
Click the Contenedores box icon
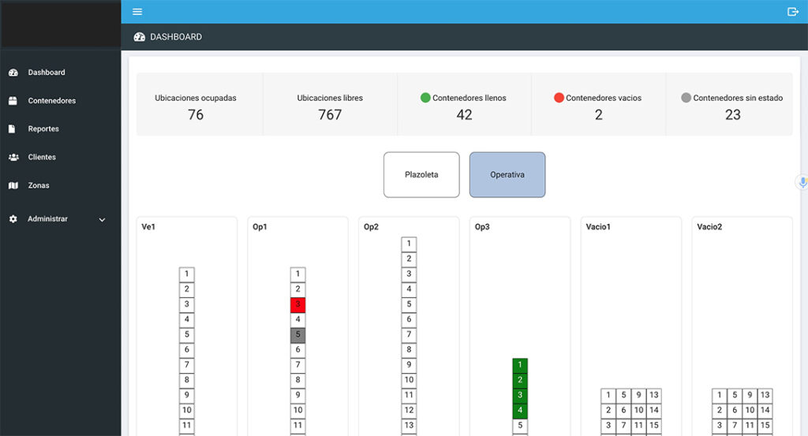click(13, 101)
